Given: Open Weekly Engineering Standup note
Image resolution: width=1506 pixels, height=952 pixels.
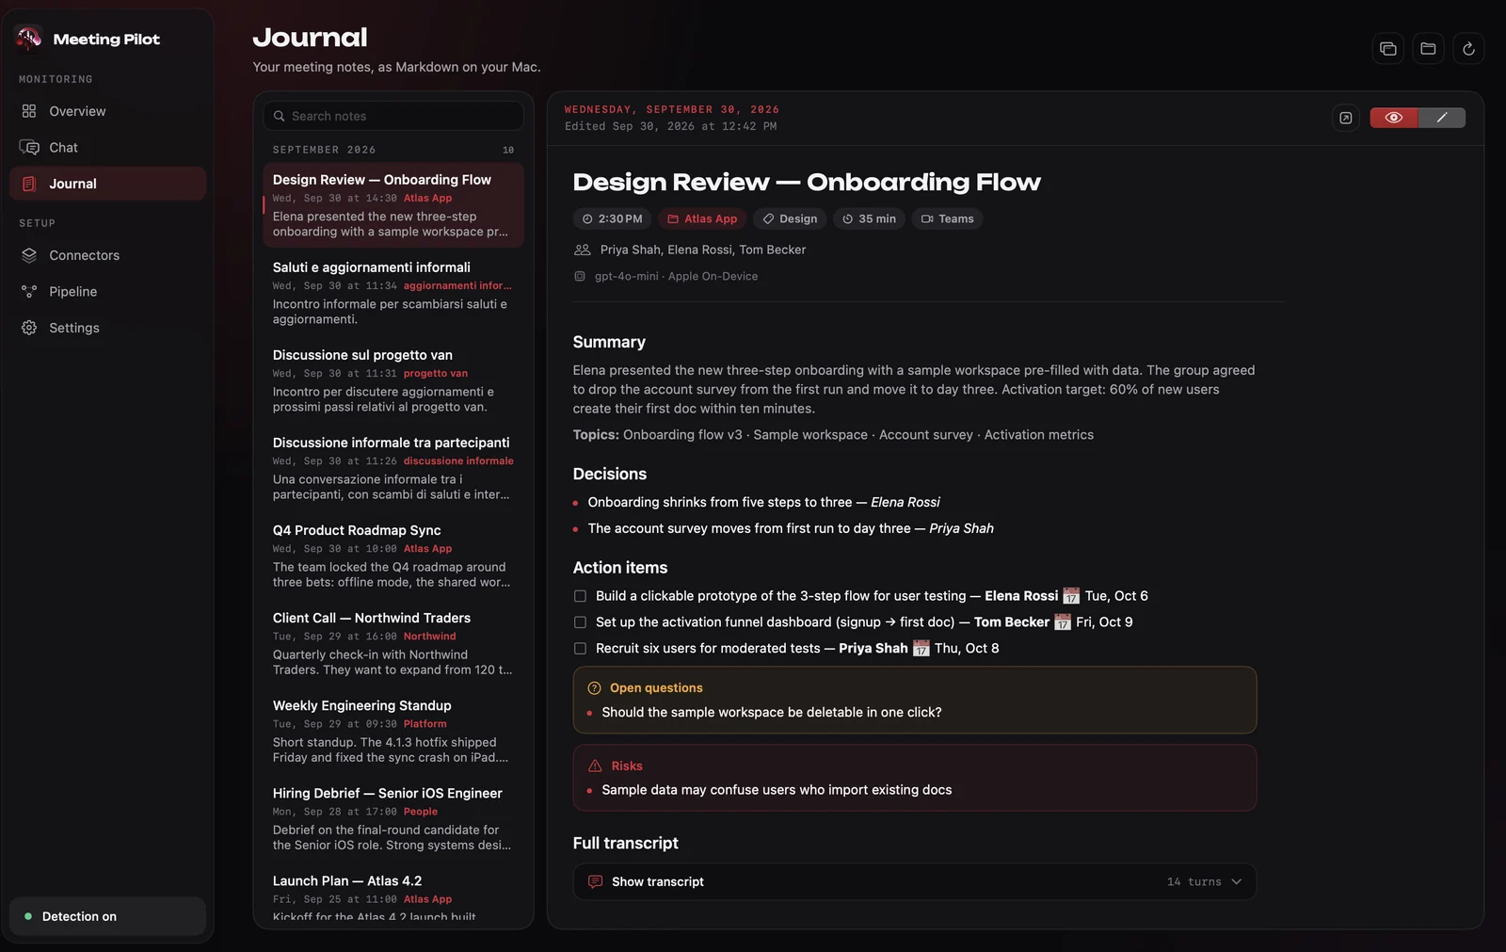Looking at the screenshot, I should tap(393, 731).
